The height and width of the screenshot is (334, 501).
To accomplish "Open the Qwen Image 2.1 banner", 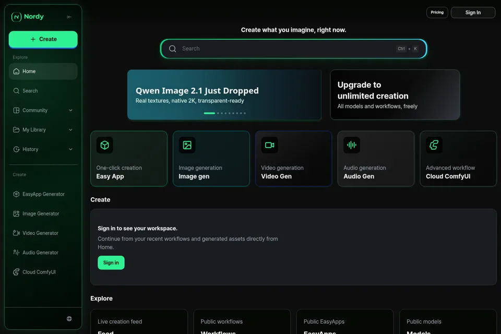I will 224,94.
